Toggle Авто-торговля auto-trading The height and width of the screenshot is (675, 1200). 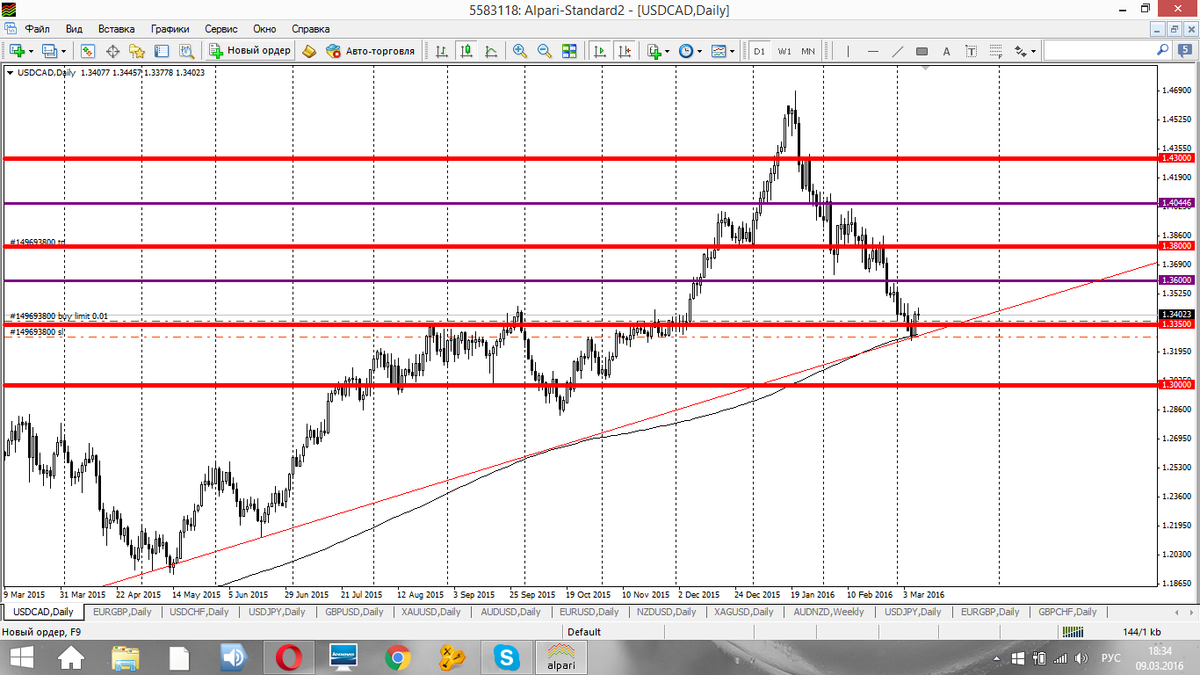pos(370,51)
